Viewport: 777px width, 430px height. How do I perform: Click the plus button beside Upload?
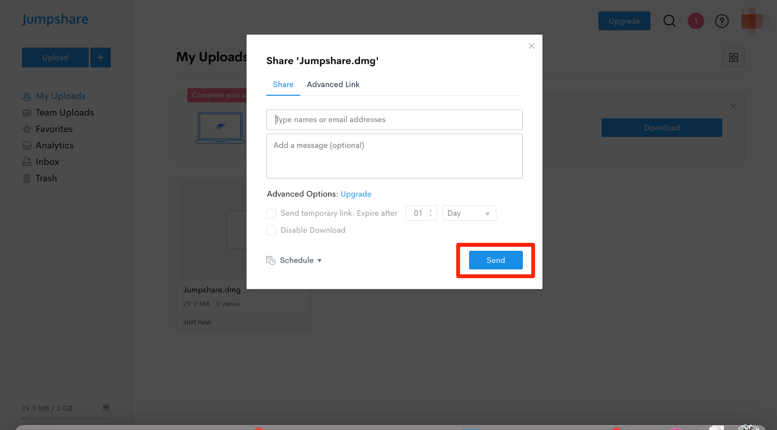101,57
